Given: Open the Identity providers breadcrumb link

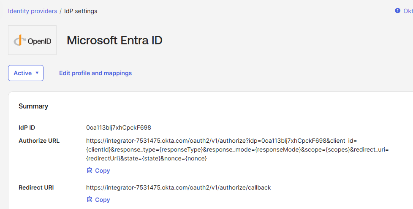Looking at the screenshot, I should 33,11.
